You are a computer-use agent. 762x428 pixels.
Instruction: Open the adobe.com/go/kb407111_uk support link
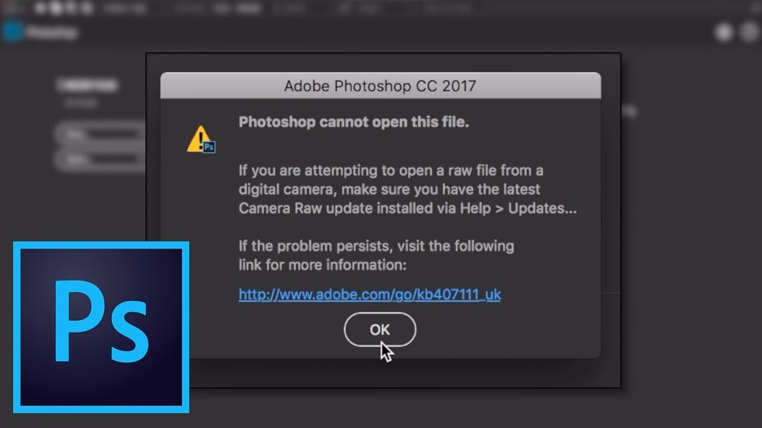coord(369,294)
